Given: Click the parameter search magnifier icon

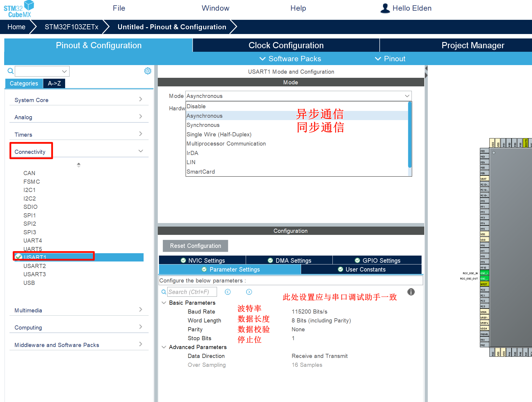Looking at the screenshot, I should pos(164,292).
